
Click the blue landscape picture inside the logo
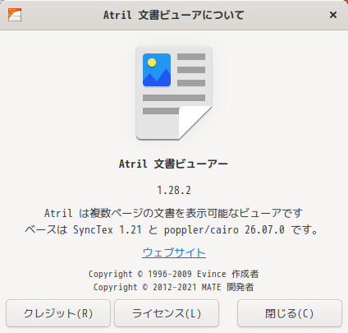click(157, 70)
